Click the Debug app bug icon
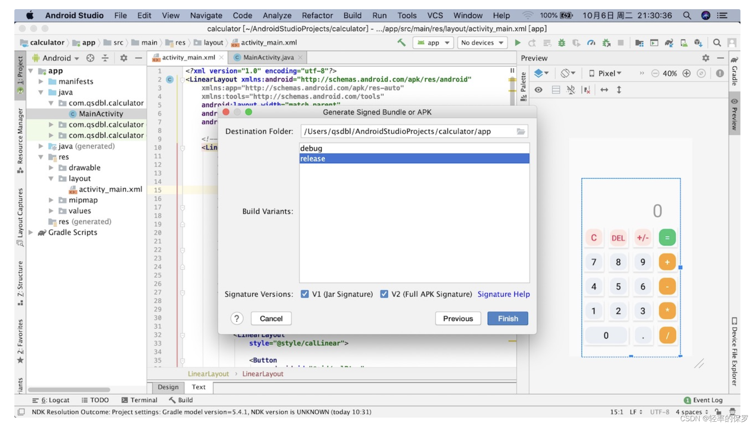754x426 pixels. [562, 43]
